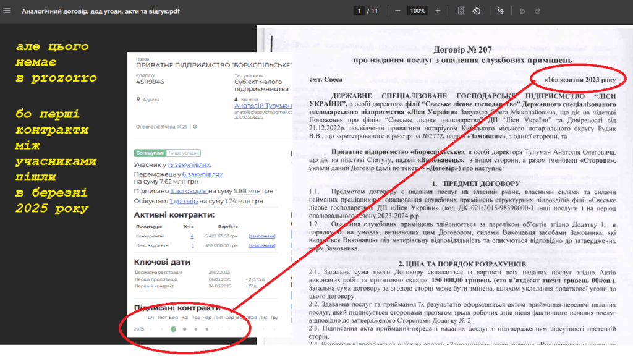Click the help icon beside update time
This screenshot has width=633, height=361.
tap(195, 127)
